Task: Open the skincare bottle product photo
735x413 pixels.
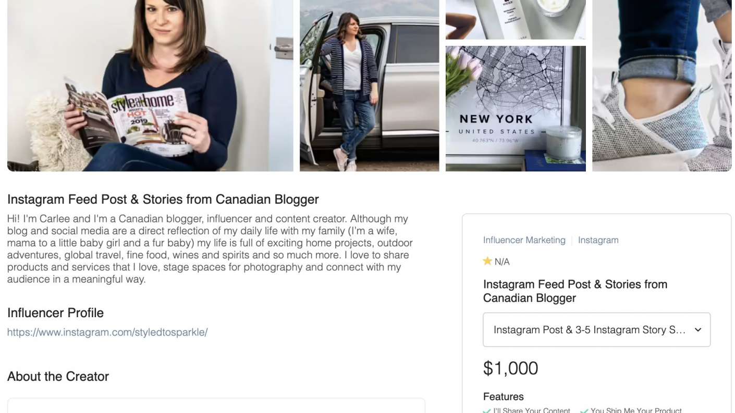Action: [x=516, y=19]
